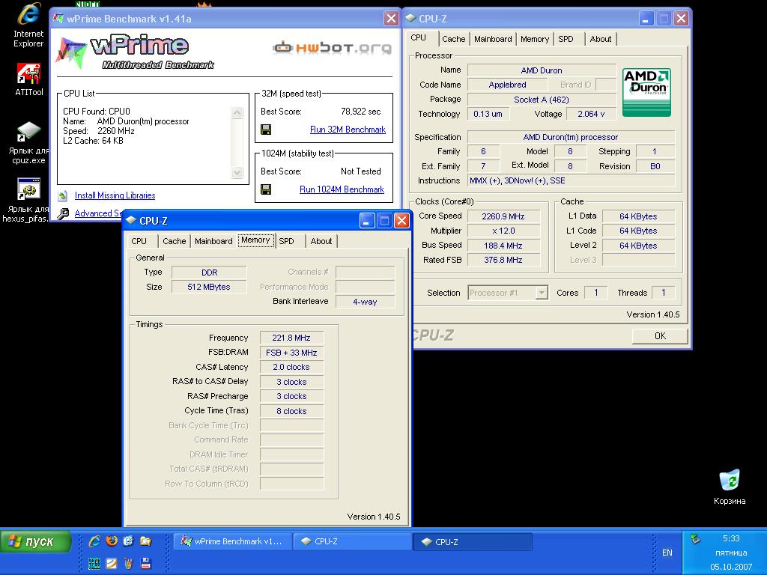Open Mainboard tab in processor CPU-Z window

tap(493, 39)
